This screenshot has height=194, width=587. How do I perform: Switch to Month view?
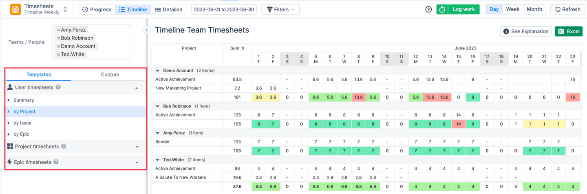coord(534,9)
